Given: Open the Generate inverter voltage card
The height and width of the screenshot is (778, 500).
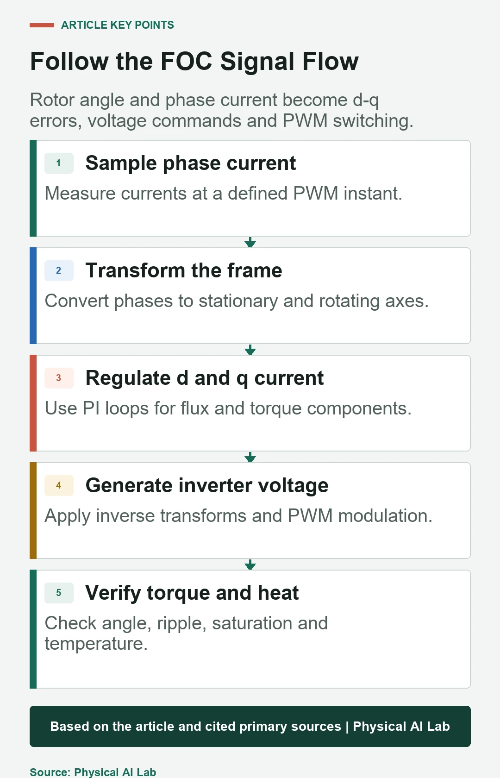Looking at the screenshot, I should [250, 510].
